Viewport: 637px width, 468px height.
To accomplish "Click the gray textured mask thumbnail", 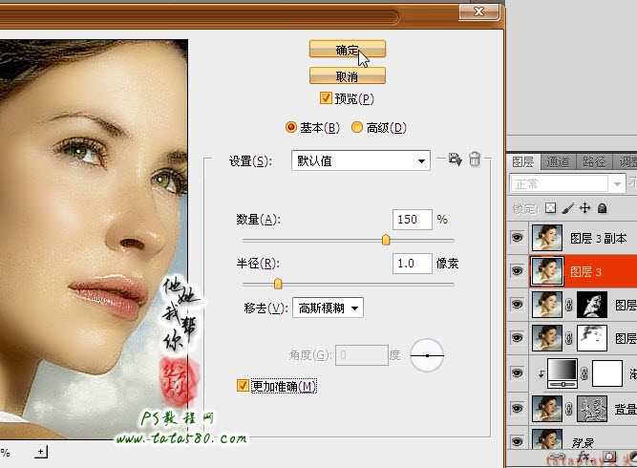I will [x=592, y=408].
